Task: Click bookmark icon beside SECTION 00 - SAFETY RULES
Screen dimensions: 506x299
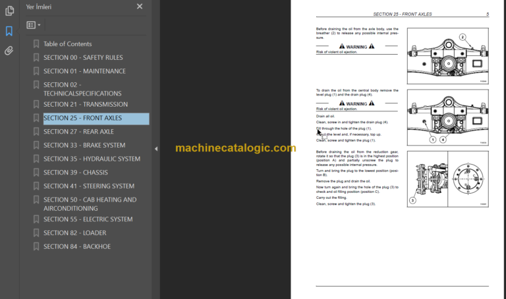Action: [36, 57]
